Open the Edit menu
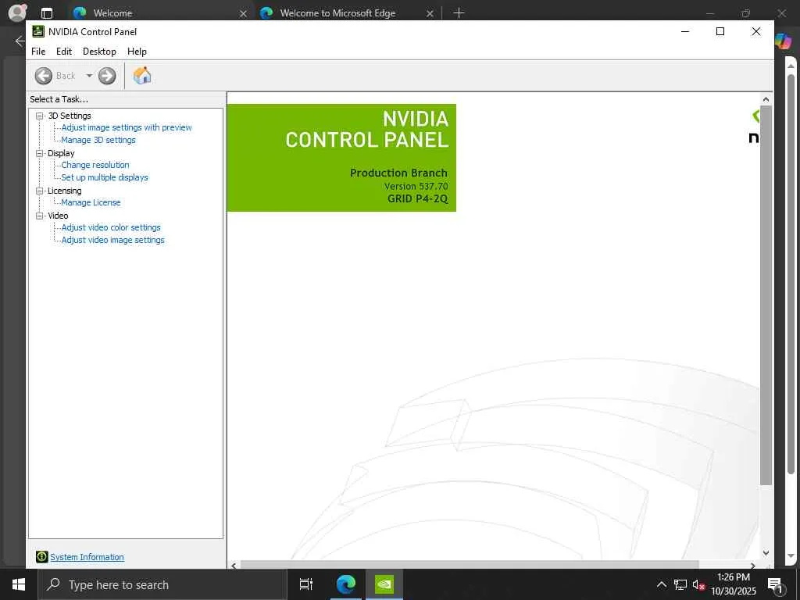 tap(64, 52)
